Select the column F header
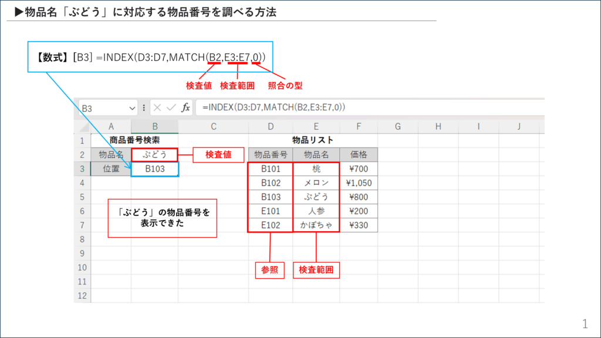 click(359, 127)
